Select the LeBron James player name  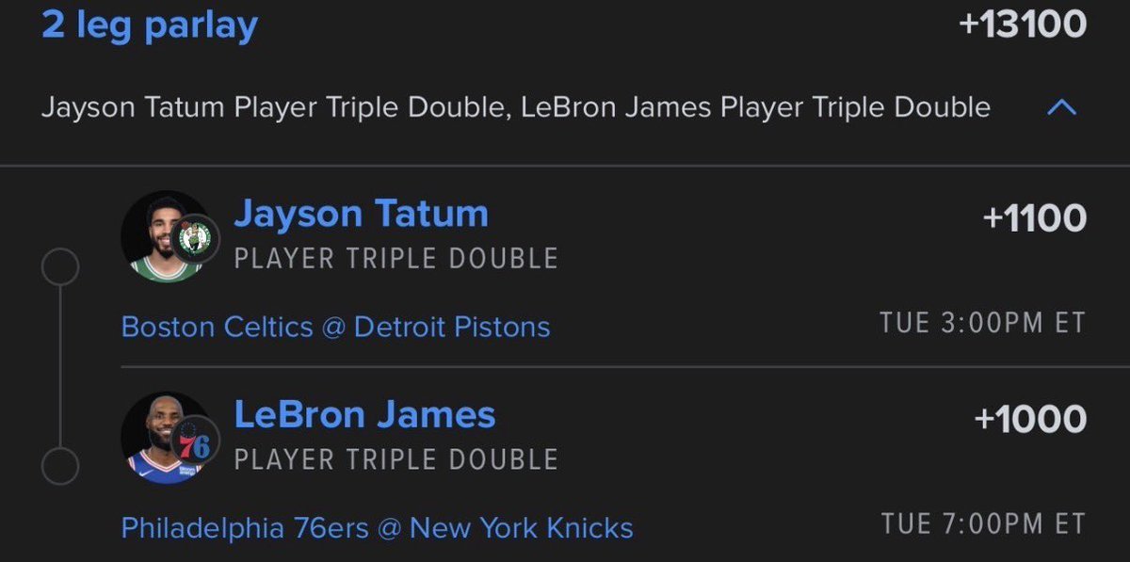point(364,415)
